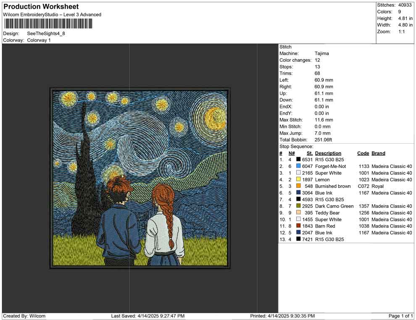
Task: Select the Teddy Bear description text
Action: coord(327,212)
